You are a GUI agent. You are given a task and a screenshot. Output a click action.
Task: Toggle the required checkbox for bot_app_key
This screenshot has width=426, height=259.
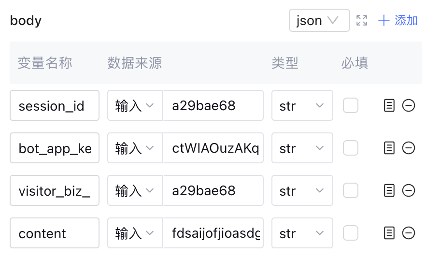(351, 148)
